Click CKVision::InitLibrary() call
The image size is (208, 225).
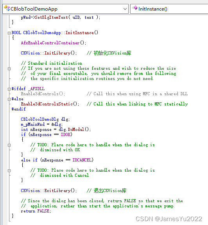click(49, 53)
